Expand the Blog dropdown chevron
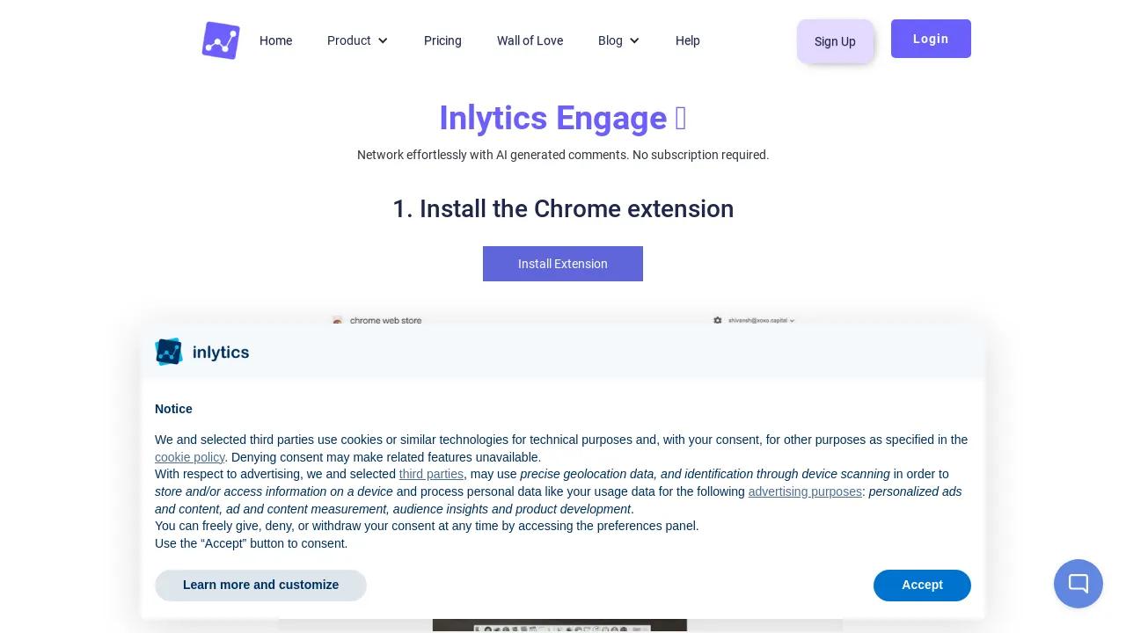Screen dimensions: 1126x633 (x=634, y=40)
